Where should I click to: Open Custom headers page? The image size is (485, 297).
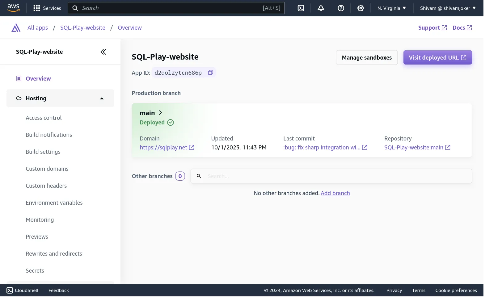tap(46, 186)
